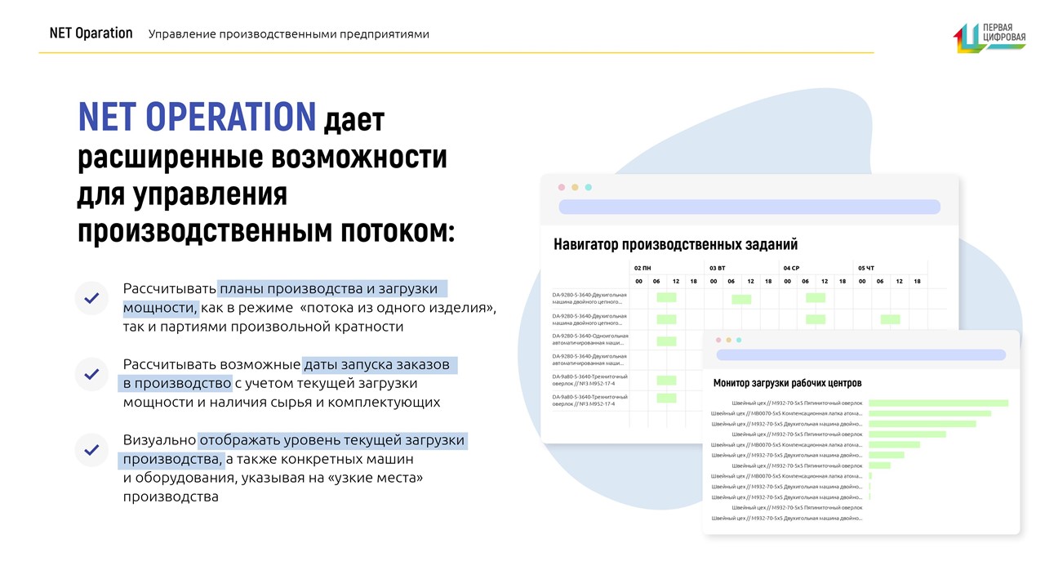Click the yellow dot in Монитор window
The image size is (1045, 588).
[729, 340]
